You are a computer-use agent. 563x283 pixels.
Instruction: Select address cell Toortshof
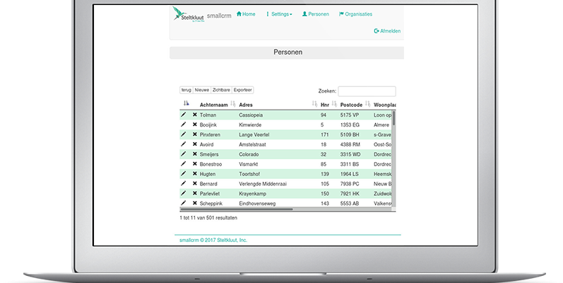249,173
